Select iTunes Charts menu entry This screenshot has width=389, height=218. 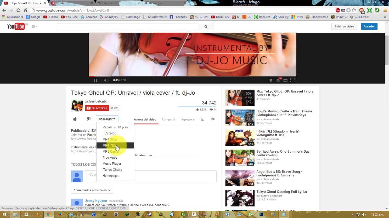115,170
